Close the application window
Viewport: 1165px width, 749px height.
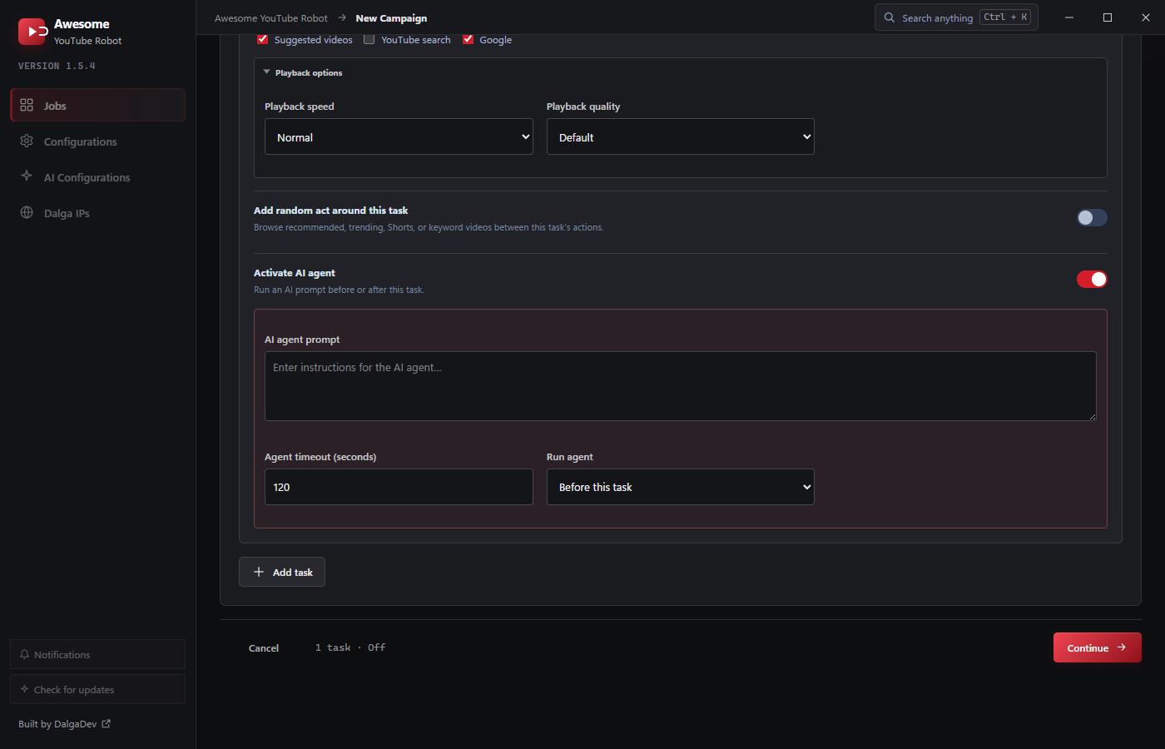click(1146, 17)
